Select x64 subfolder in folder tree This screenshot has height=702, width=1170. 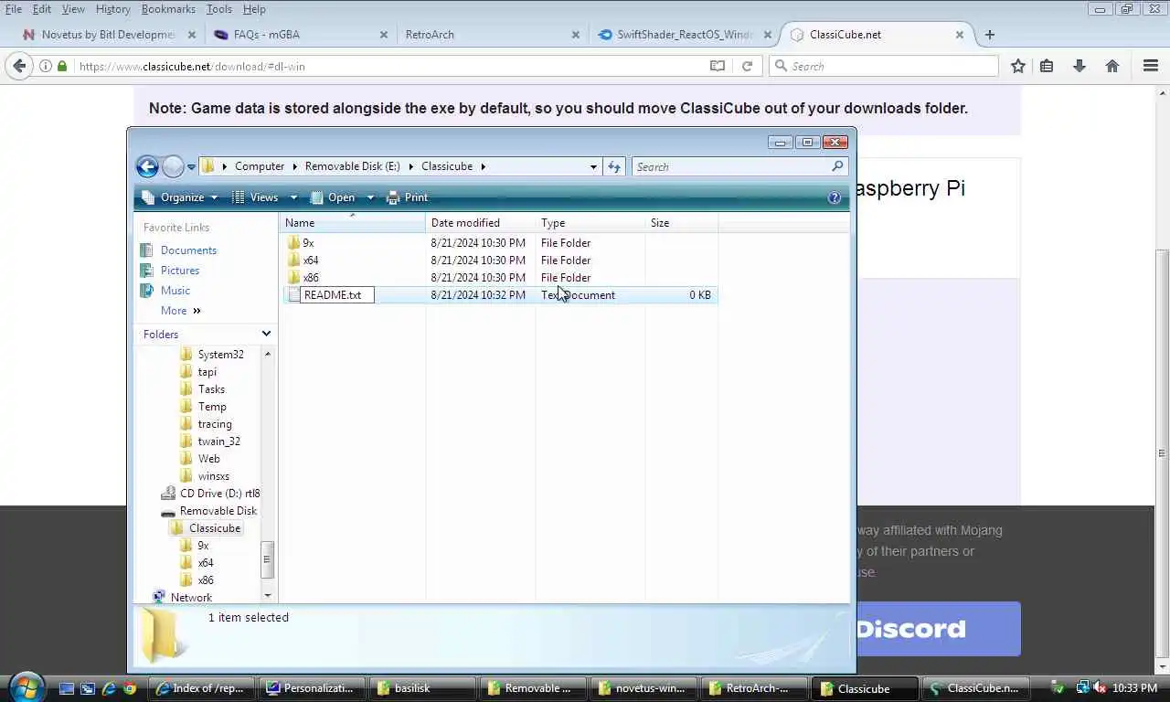206,563
